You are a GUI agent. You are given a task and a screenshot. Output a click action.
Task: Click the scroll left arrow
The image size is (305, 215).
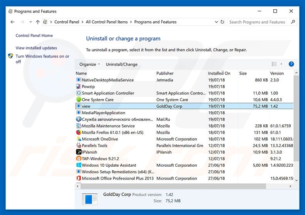[78, 186]
